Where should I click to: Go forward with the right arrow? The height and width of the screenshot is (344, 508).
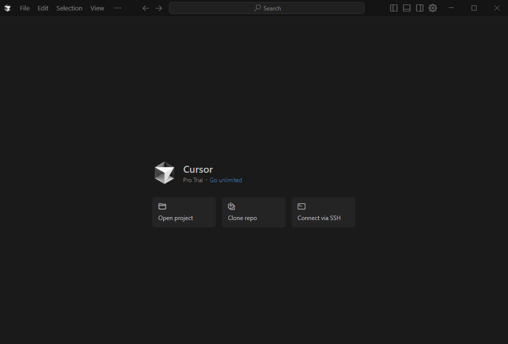(159, 8)
